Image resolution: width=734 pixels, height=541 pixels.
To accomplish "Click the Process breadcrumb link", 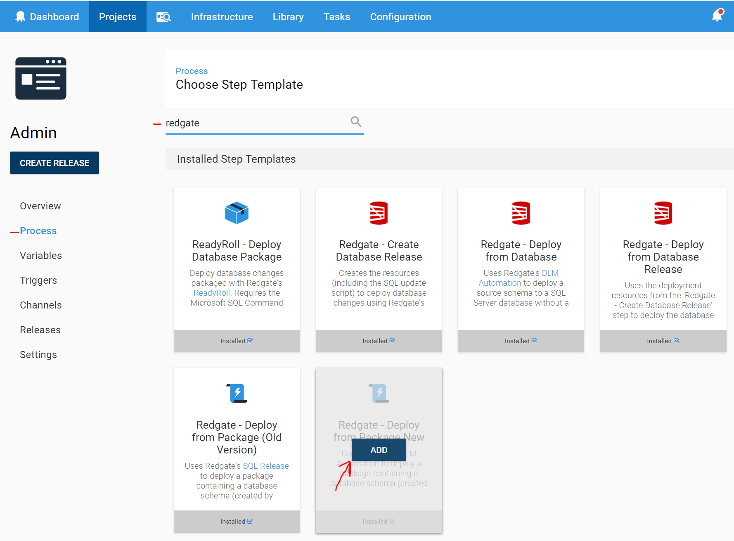I will (x=192, y=71).
